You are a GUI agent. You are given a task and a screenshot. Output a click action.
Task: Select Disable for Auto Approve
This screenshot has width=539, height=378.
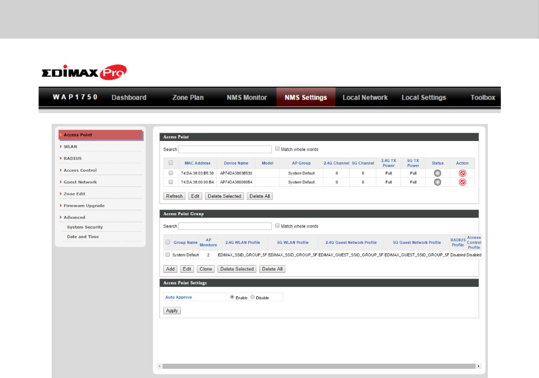pyautogui.click(x=253, y=297)
